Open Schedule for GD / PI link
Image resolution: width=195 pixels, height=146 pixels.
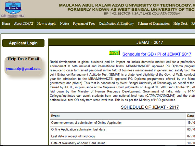pyautogui.click(x=157, y=54)
